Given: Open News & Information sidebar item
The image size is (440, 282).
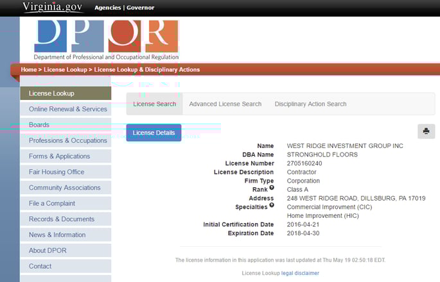Looking at the screenshot, I should [66, 235].
